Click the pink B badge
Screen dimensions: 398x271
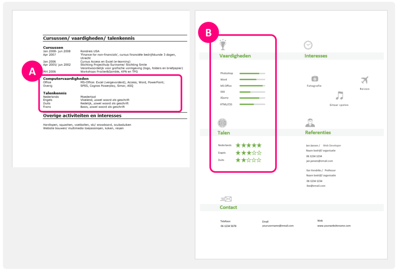(x=208, y=33)
